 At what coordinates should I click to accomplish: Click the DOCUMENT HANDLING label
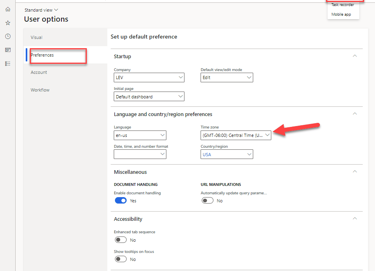(x=135, y=185)
